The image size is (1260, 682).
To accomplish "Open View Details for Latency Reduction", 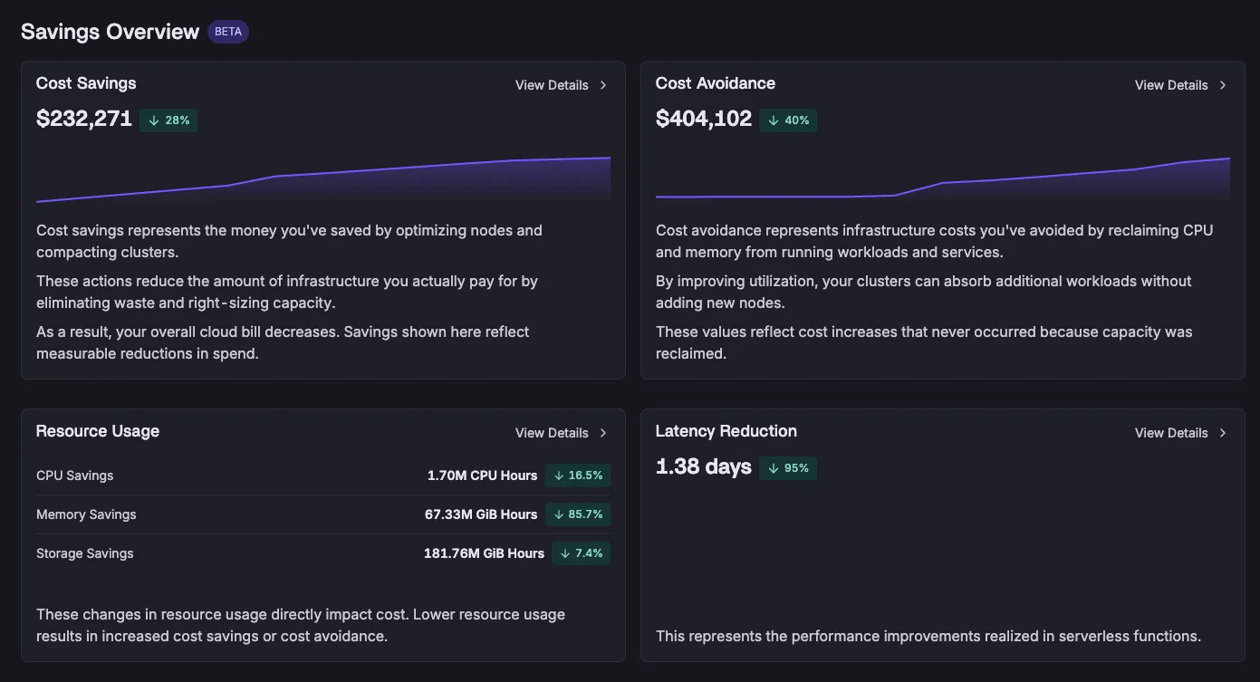I will coord(1180,433).
